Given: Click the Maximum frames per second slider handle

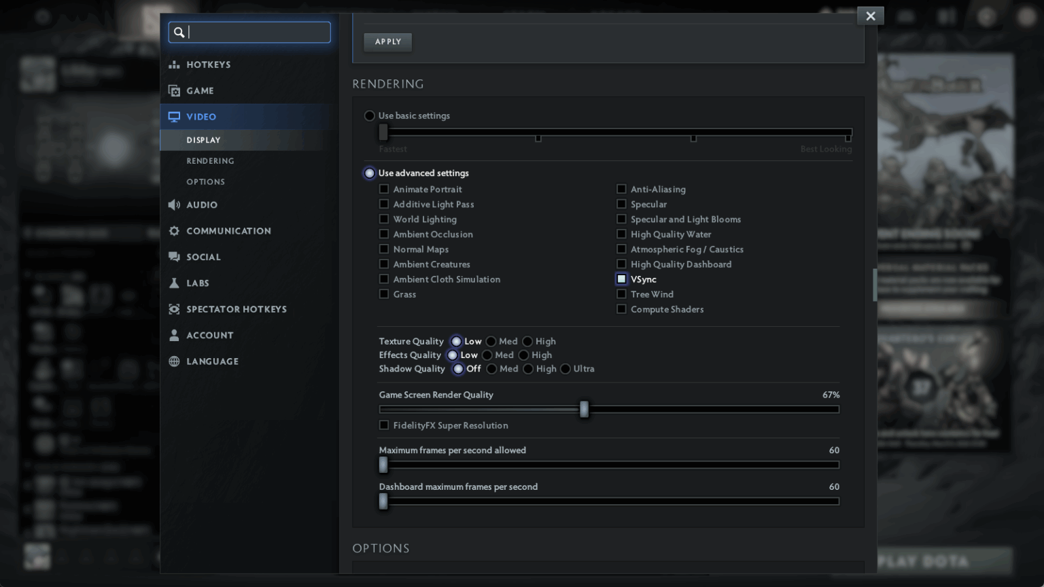Looking at the screenshot, I should [383, 465].
